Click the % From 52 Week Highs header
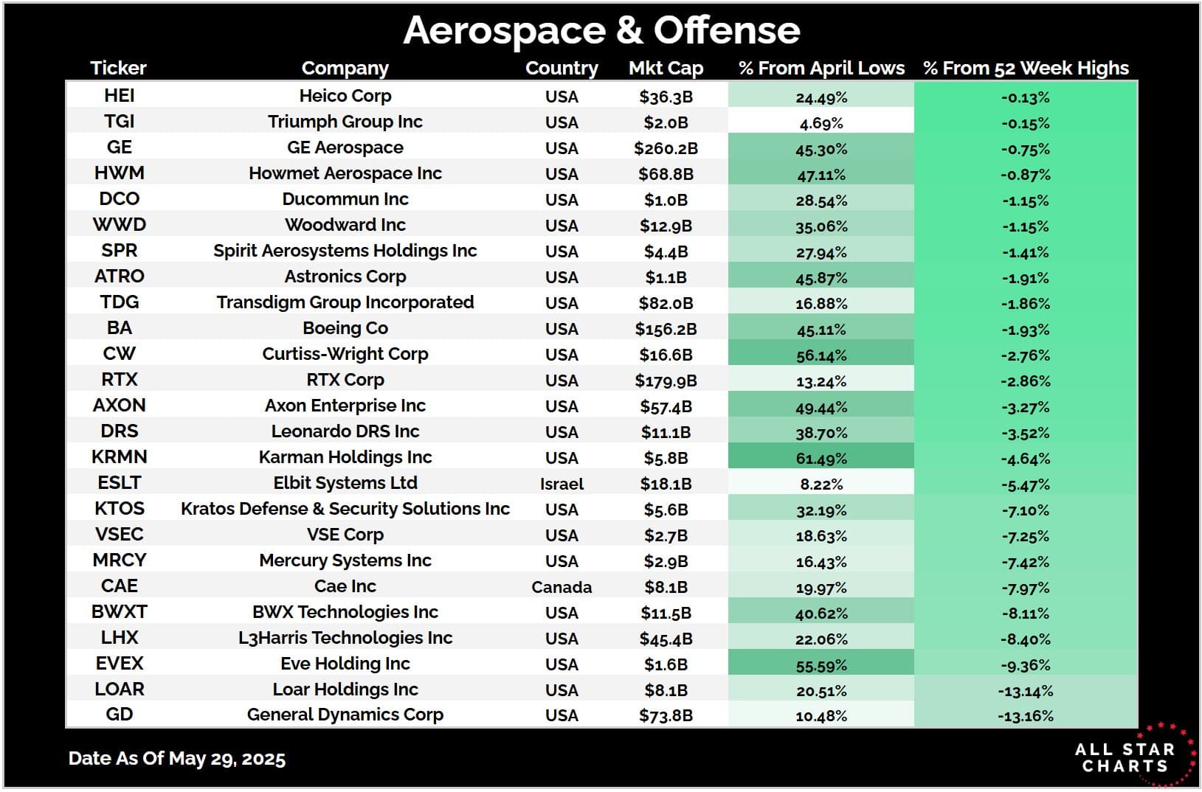The image size is (1202, 792). (1026, 68)
